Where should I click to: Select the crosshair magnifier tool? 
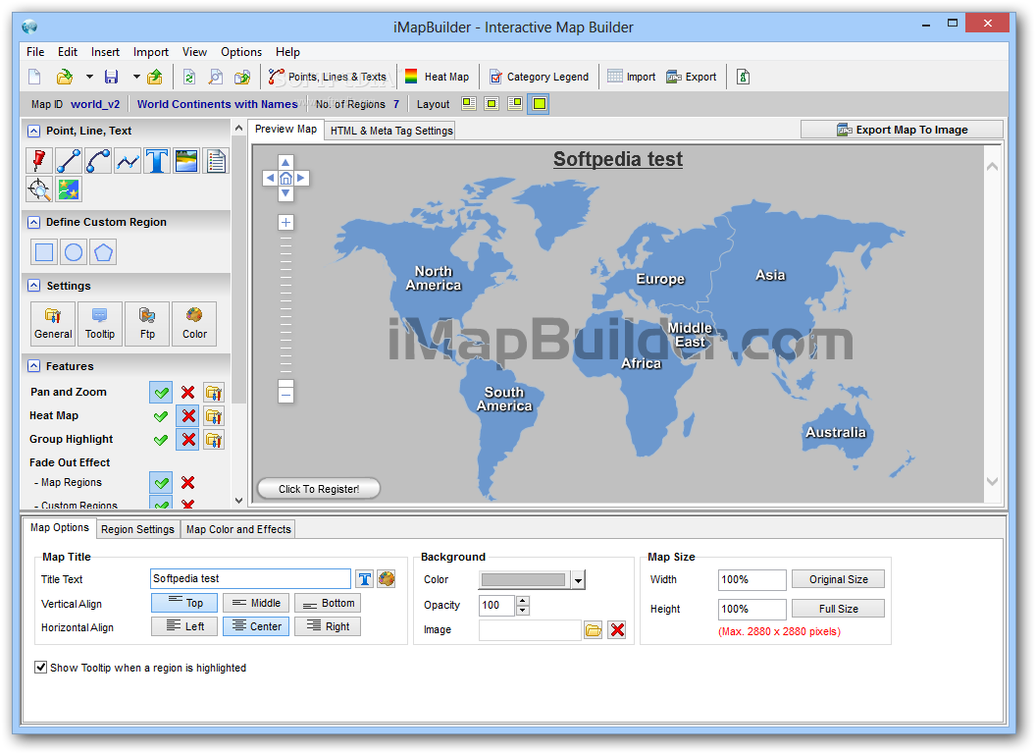[39, 189]
